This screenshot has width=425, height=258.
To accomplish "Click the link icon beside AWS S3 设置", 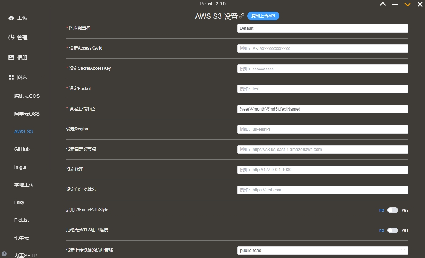I will [242, 16].
